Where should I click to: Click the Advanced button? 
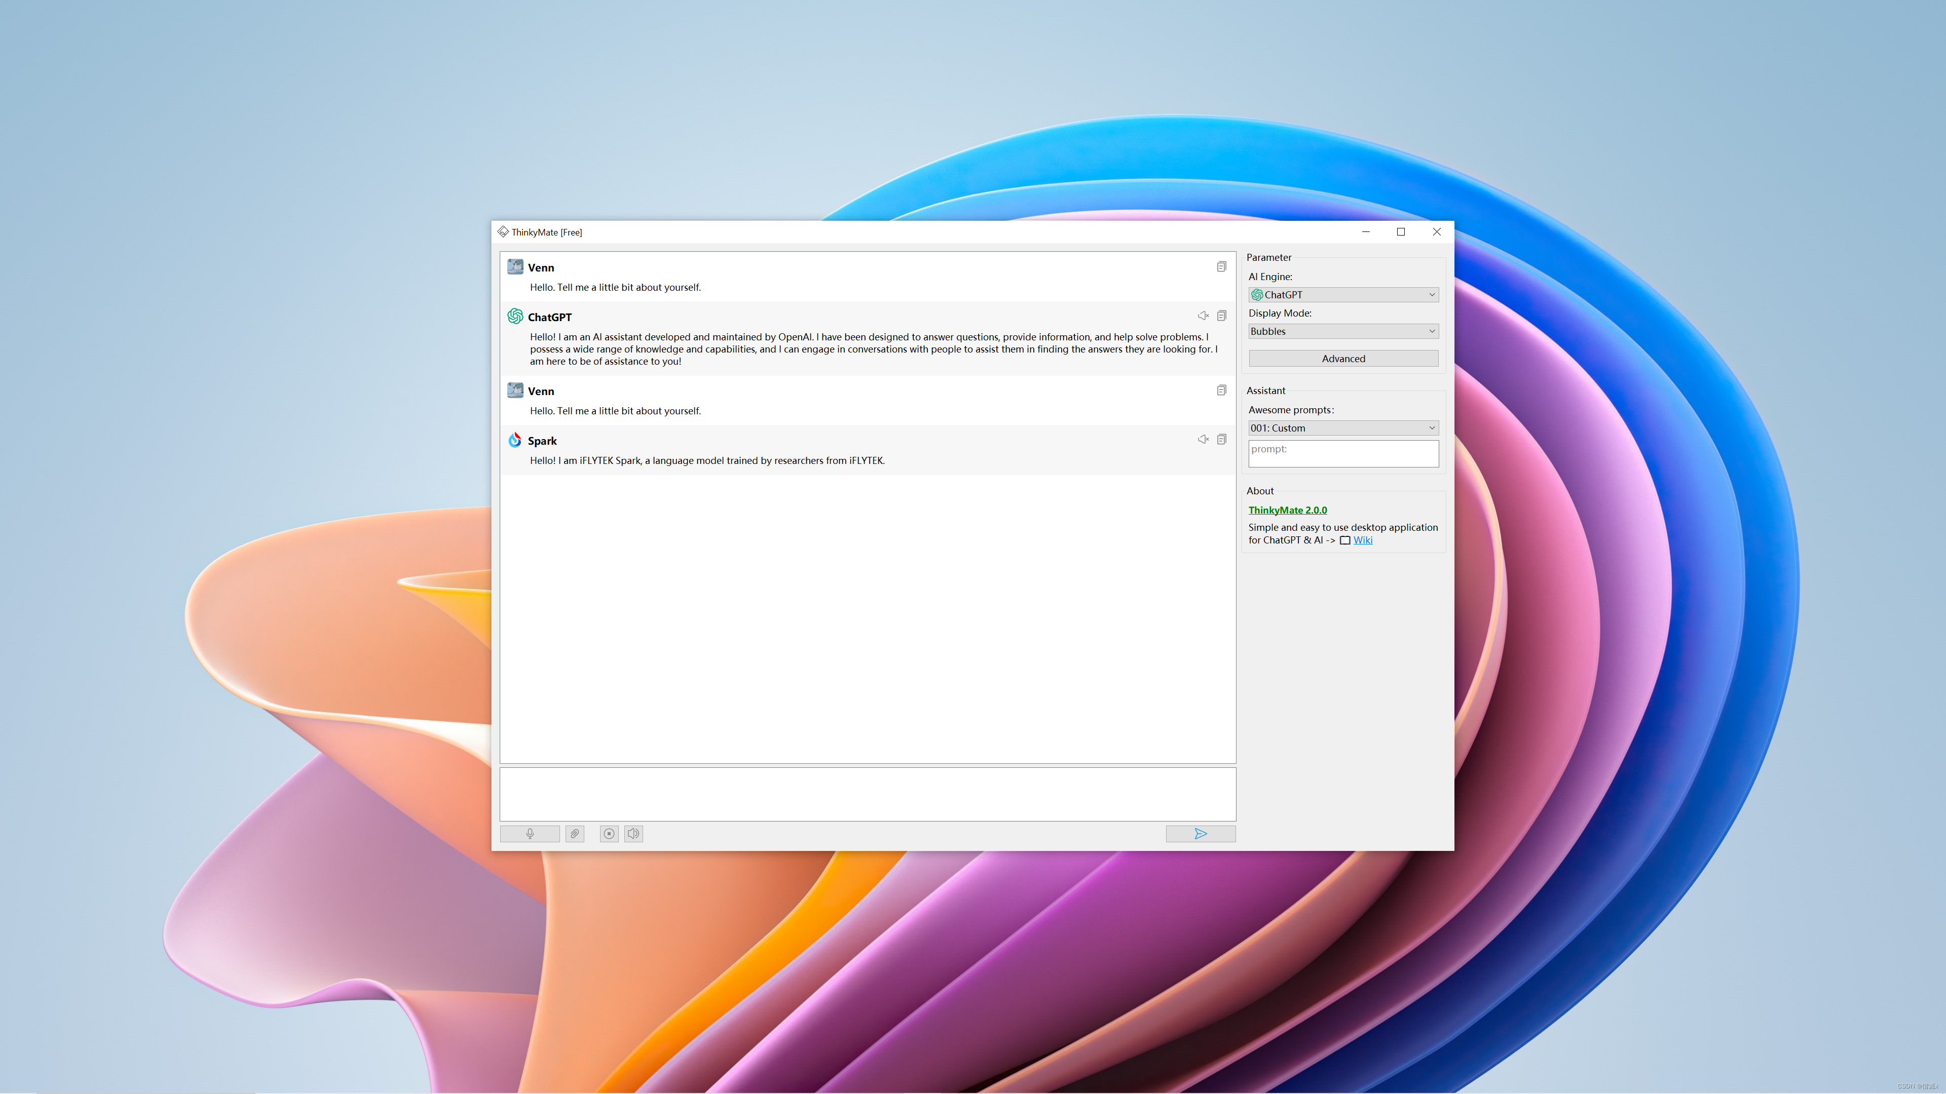coord(1342,359)
